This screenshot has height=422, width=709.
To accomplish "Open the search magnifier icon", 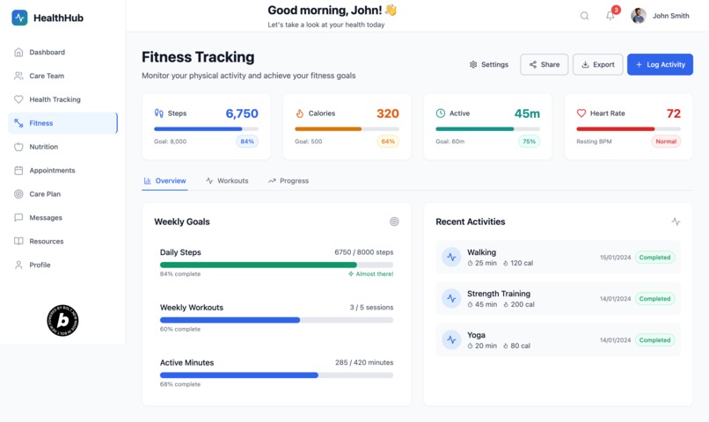I will click(584, 16).
